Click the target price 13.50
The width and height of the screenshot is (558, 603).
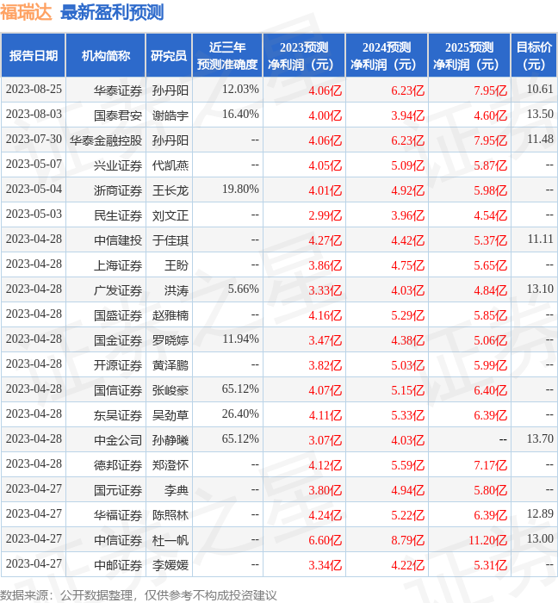[540, 115]
